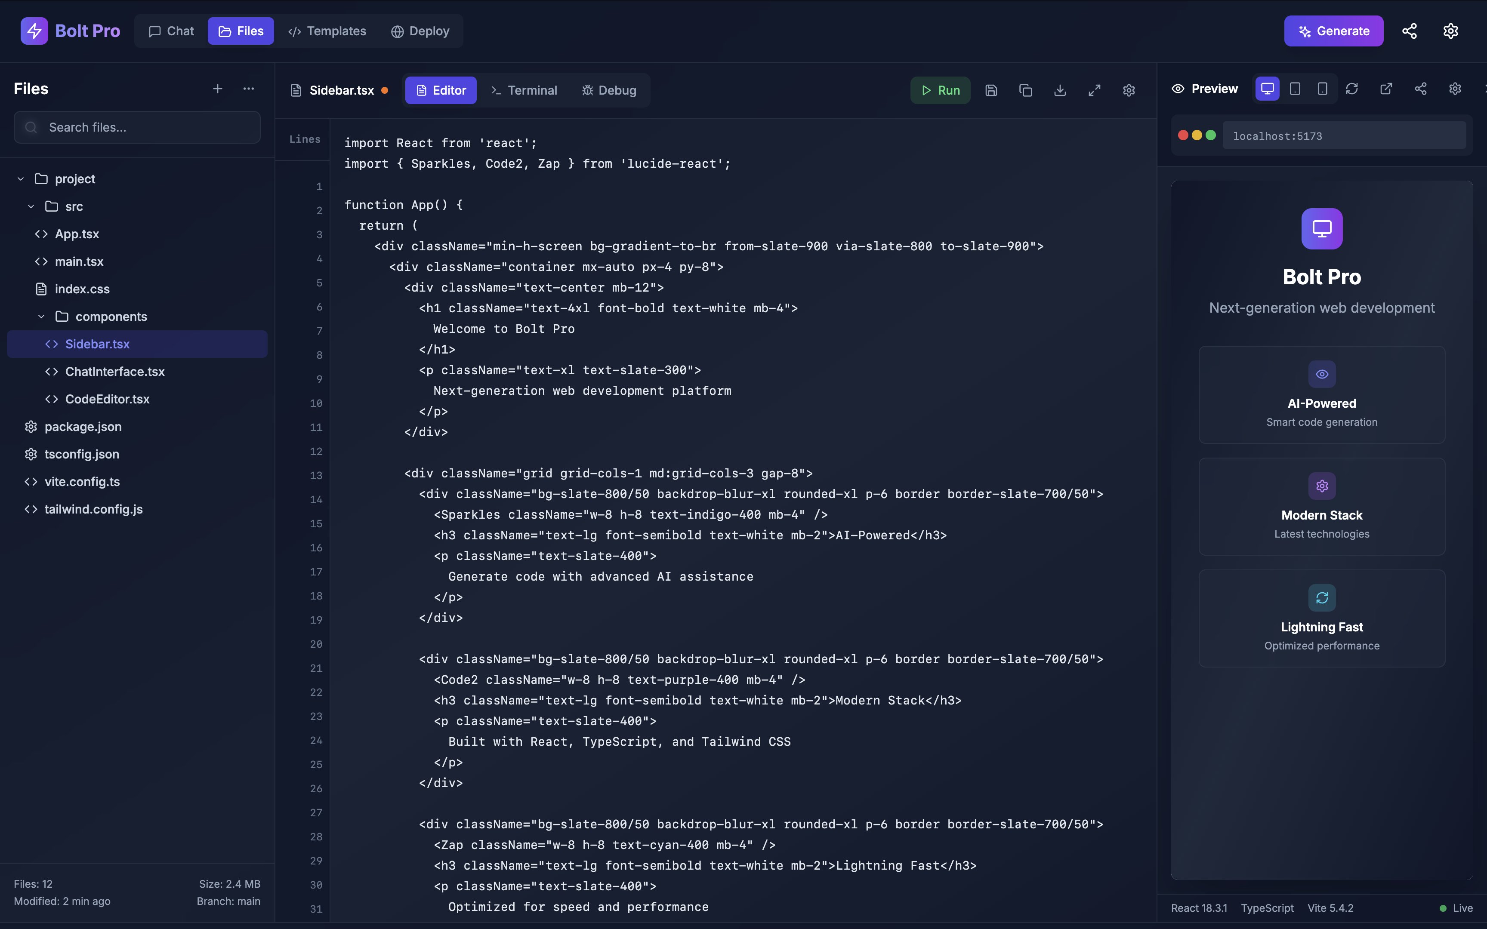Open the preview in a new window
The image size is (1487, 929).
click(1386, 89)
